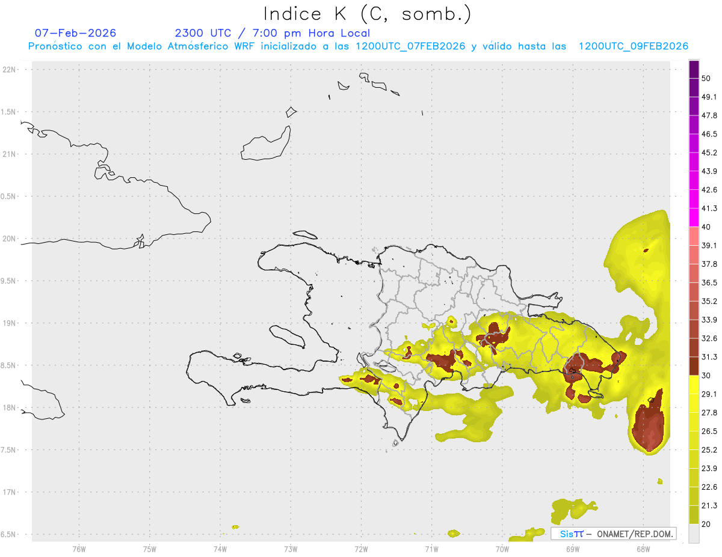Click the '70W' longitude label
722x557 pixels.
502,548
